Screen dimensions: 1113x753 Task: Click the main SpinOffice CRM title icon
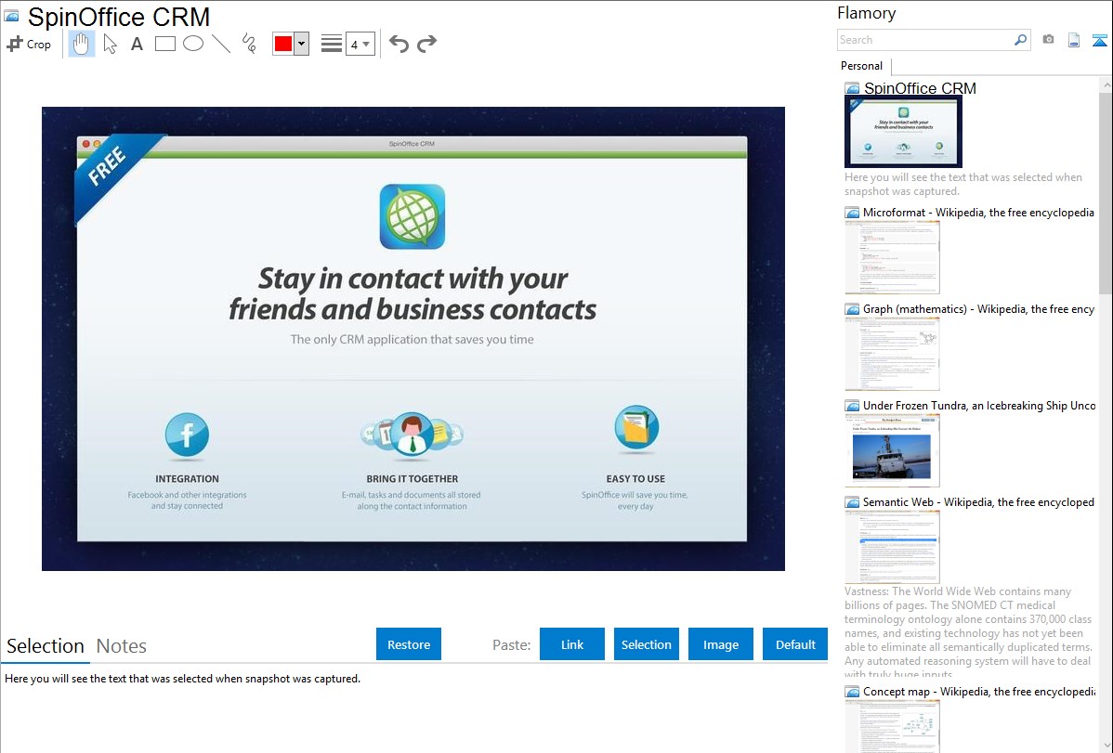pyautogui.click(x=11, y=16)
